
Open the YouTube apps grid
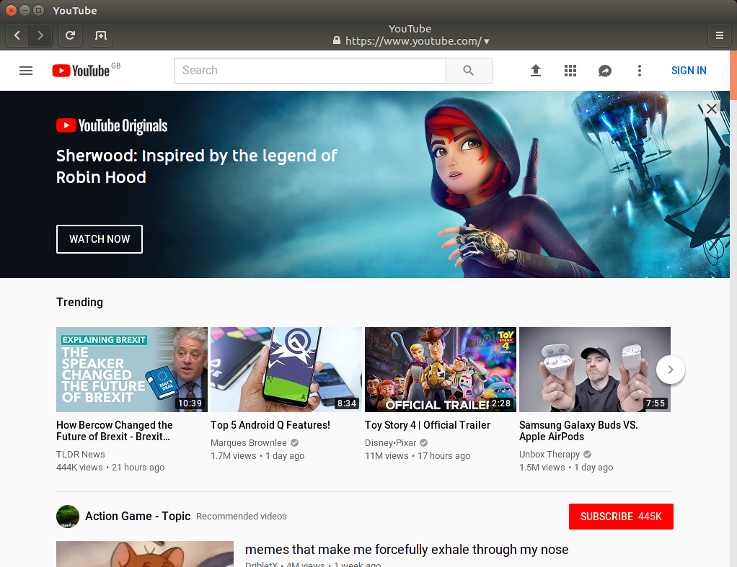click(570, 71)
